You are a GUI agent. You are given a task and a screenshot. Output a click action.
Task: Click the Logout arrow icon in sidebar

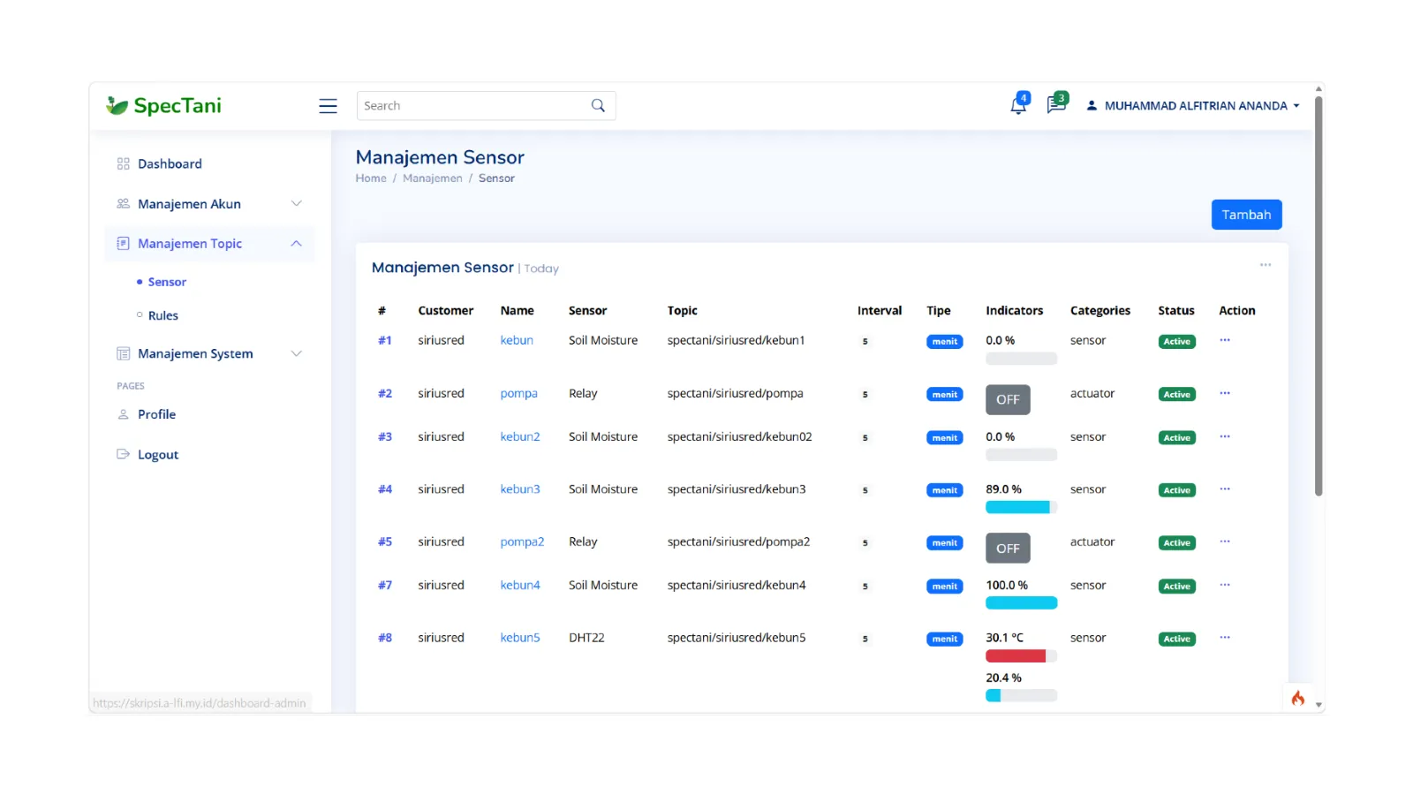click(123, 454)
